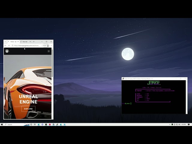This screenshot has height=144, width=192.
Task: Click the search highlight image on taskbar
Action: point(26,124)
